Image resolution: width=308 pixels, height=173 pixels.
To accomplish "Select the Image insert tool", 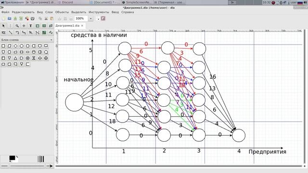I will (44, 32).
